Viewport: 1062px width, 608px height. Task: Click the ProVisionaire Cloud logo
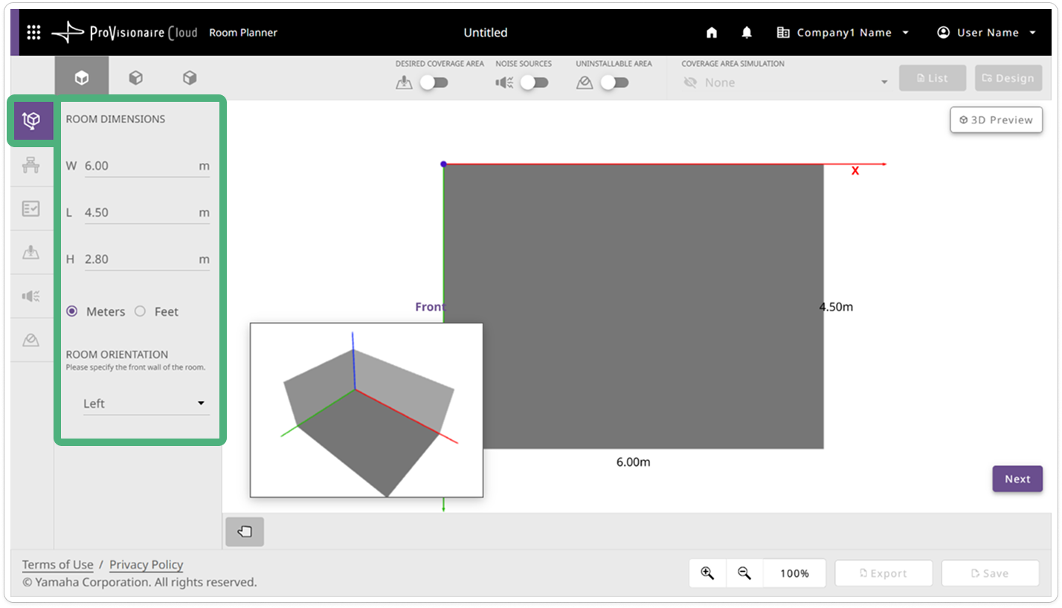tap(124, 33)
